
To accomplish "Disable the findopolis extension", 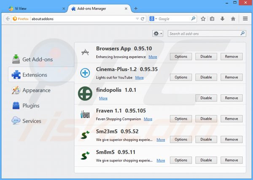I will [206, 98].
